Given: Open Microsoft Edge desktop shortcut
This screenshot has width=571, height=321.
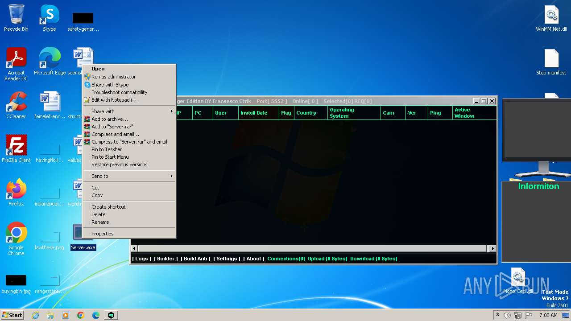Looking at the screenshot, I should 50,62.
